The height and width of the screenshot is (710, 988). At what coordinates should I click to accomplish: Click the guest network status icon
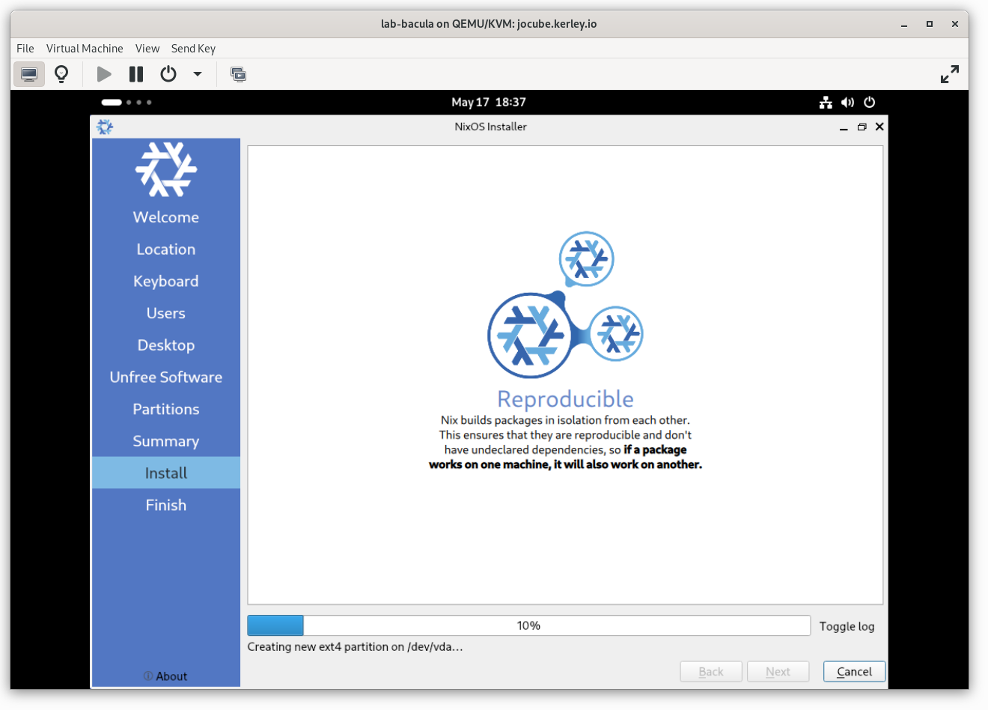coord(826,103)
